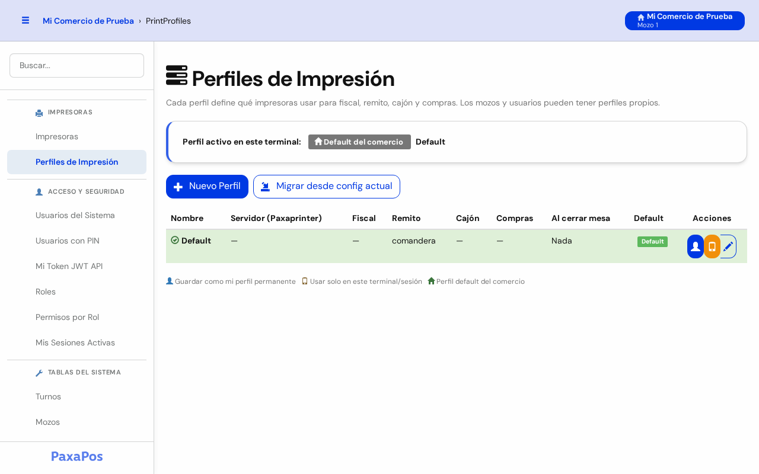Click the user icon next to Acceso y Seguridad

tap(39, 192)
